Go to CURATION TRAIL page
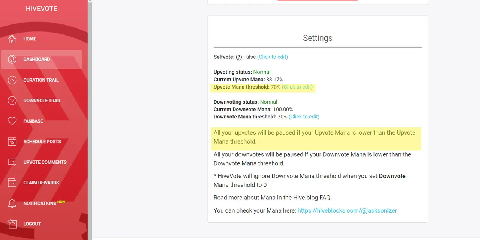 pos(41,80)
